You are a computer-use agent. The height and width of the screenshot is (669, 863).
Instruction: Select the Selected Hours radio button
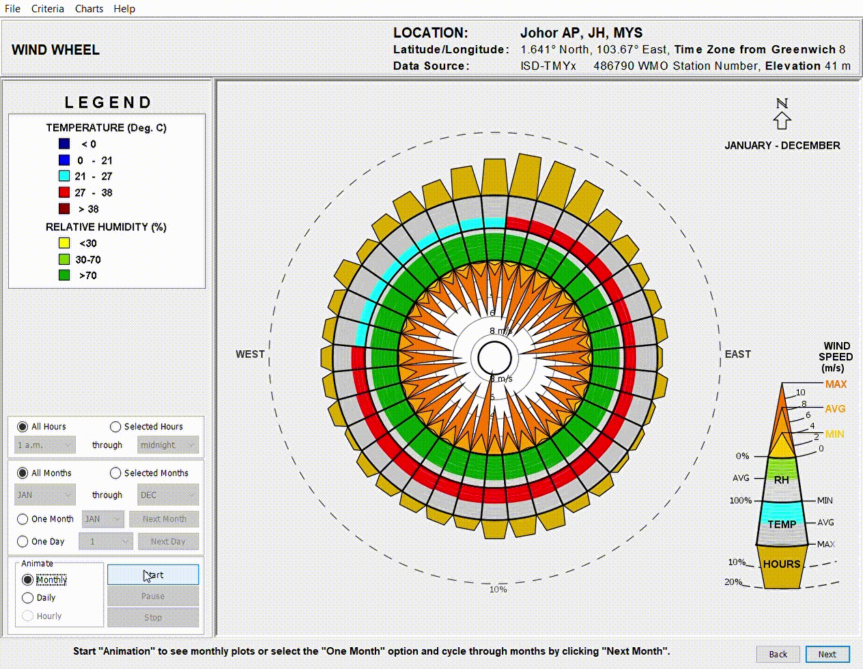[115, 427]
